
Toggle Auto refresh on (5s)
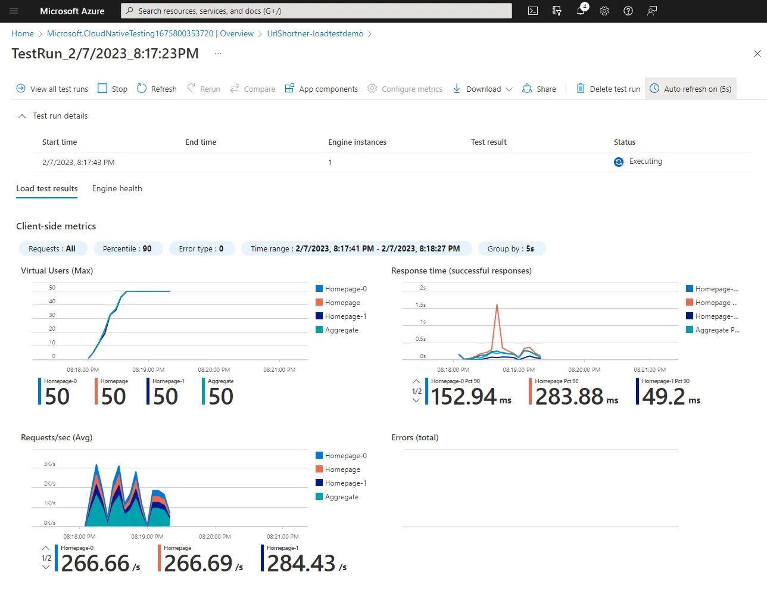tap(691, 89)
